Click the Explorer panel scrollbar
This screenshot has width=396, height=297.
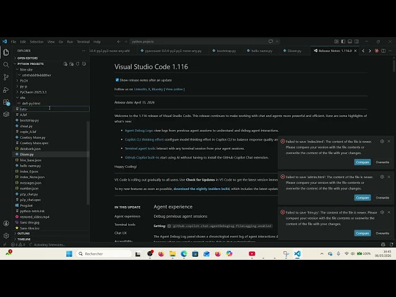pyautogui.click(x=88, y=163)
